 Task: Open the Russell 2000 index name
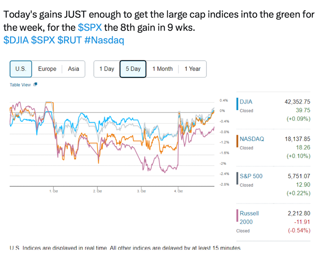click(249, 217)
